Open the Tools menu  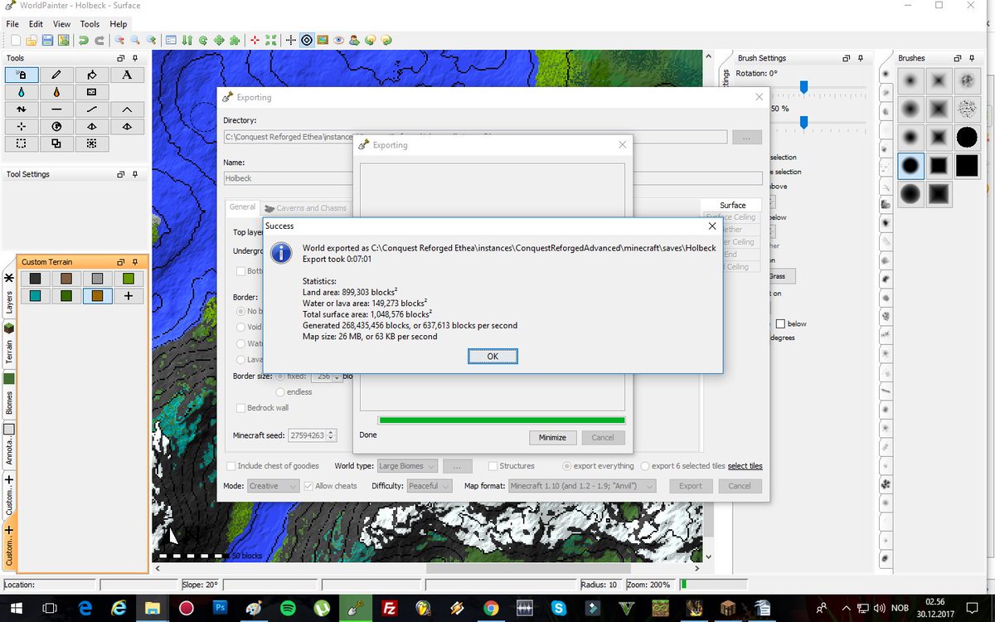pyautogui.click(x=90, y=24)
